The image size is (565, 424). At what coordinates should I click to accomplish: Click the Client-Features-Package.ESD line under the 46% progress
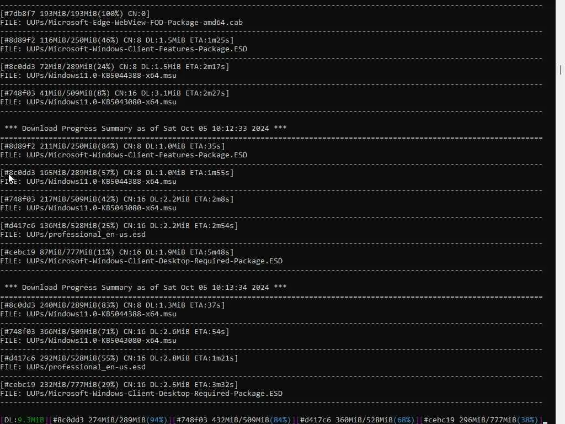(124, 49)
